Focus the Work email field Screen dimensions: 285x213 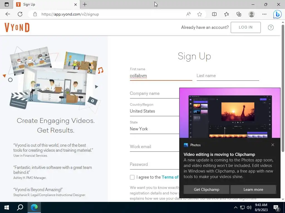click(x=154, y=146)
